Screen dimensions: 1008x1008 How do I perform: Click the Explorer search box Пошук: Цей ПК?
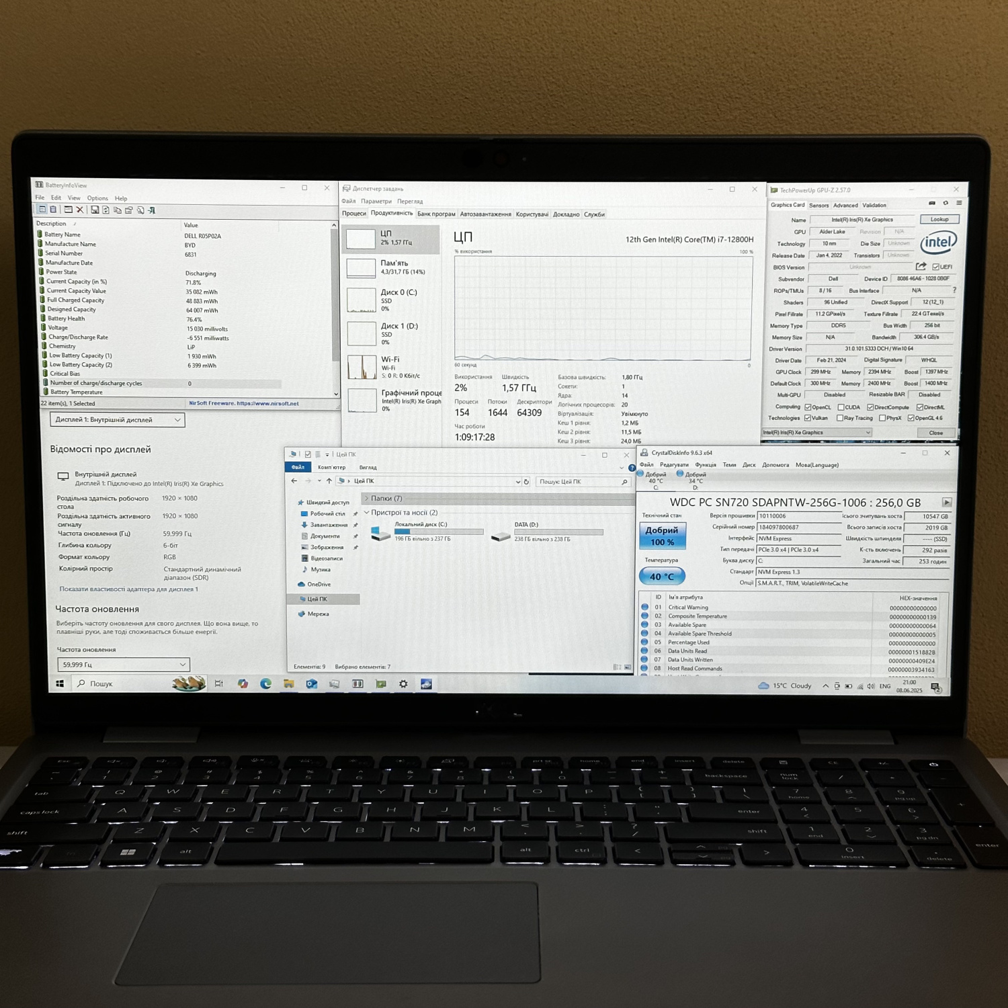pyautogui.click(x=583, y=482)
